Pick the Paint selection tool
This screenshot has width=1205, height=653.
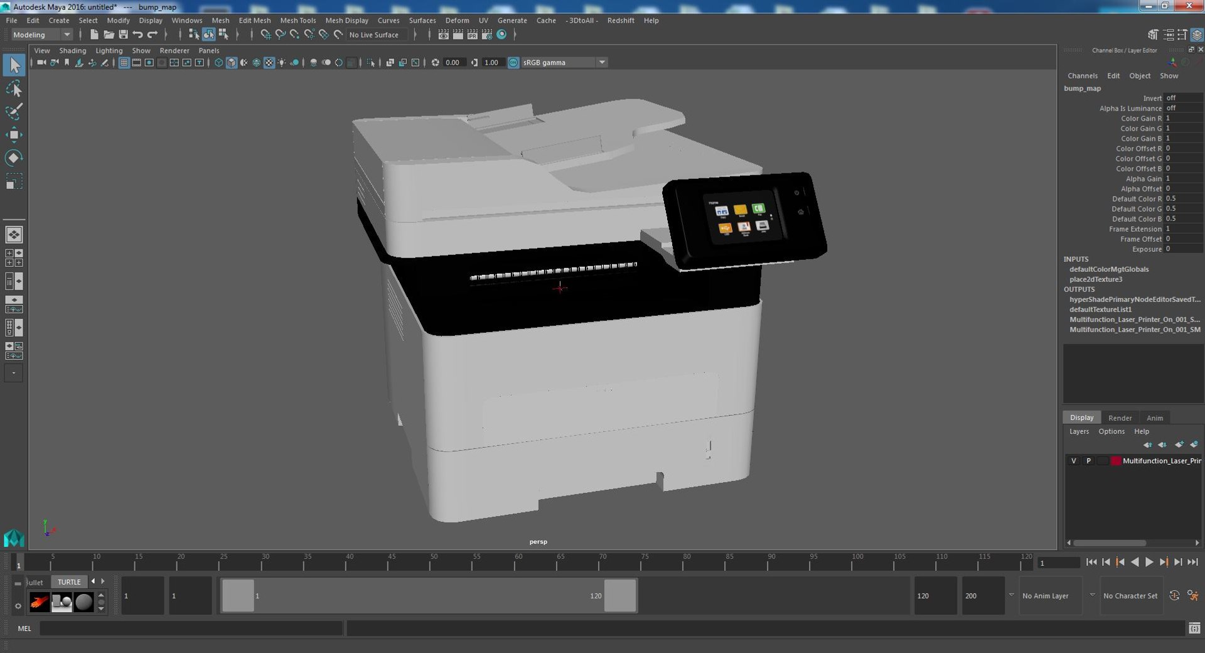pos(14,112)
